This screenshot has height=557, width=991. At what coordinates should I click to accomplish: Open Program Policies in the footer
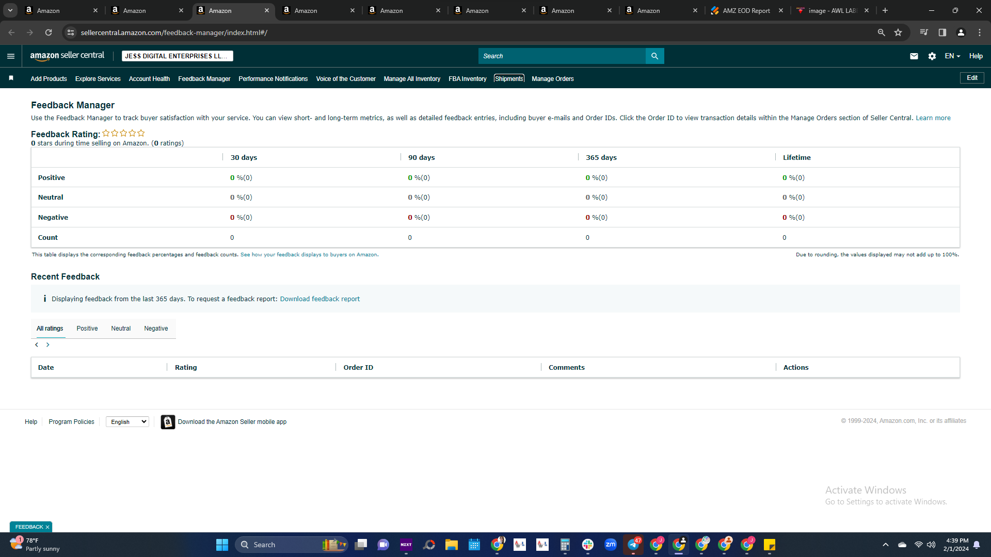[x=71, y=422]
